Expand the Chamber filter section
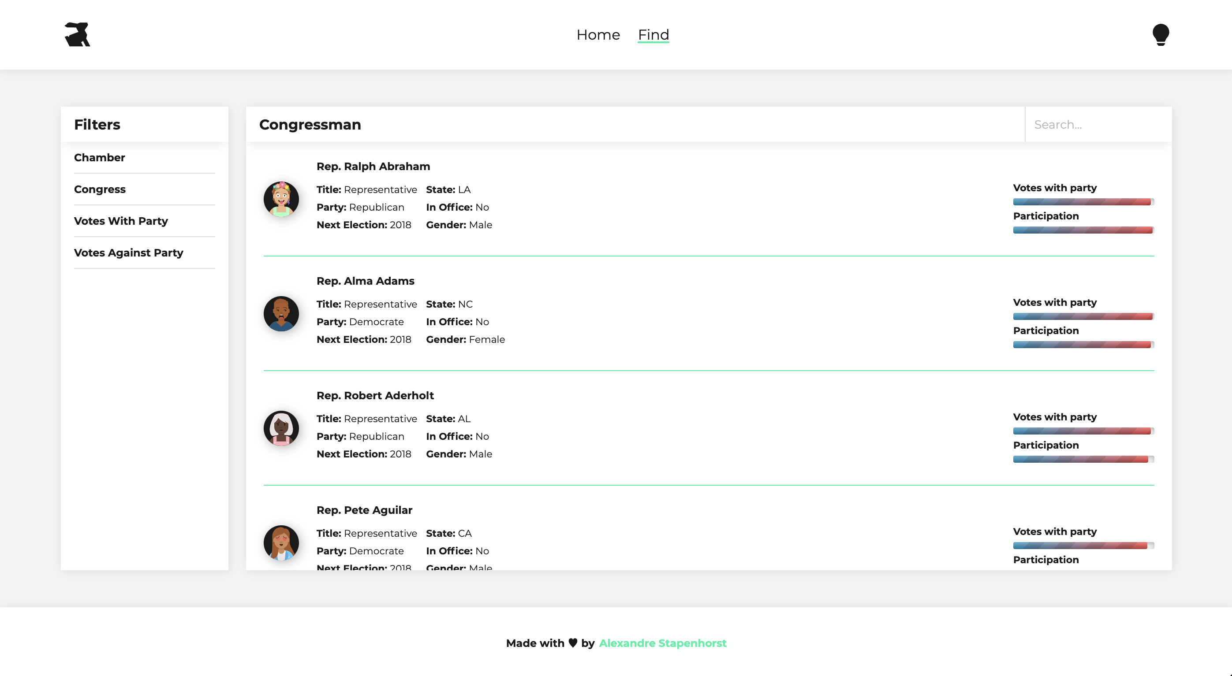 point(100,157)
